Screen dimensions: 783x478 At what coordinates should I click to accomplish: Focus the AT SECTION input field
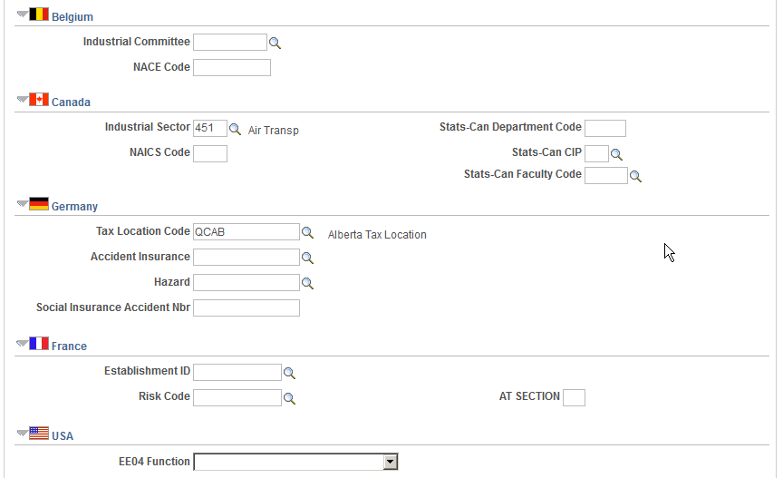click(574, 398)
